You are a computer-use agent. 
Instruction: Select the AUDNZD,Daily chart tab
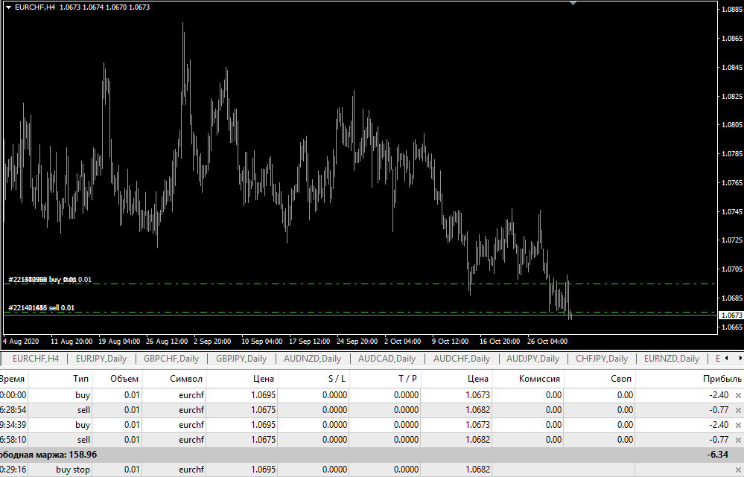coord(312,359)
